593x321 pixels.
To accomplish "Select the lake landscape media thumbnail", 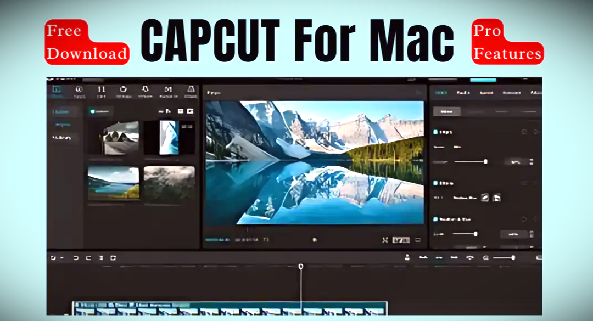I will tap(114, 183).
